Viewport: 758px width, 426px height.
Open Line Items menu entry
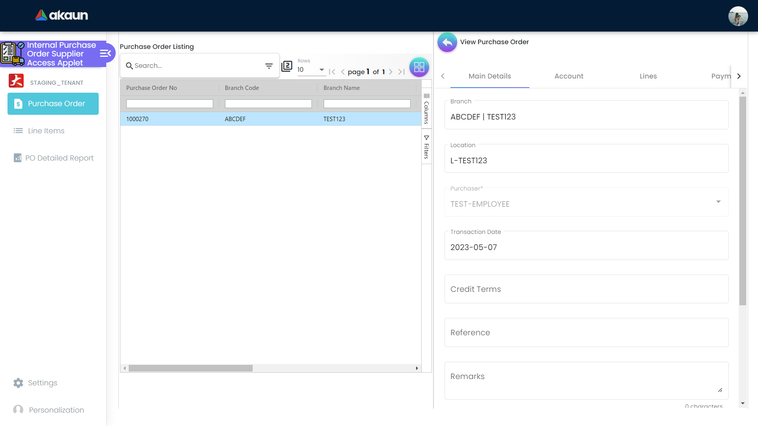pos(46,131)
